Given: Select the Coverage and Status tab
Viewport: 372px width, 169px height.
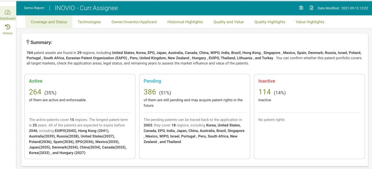Looking at the screenshot, I should coord(49,22).
